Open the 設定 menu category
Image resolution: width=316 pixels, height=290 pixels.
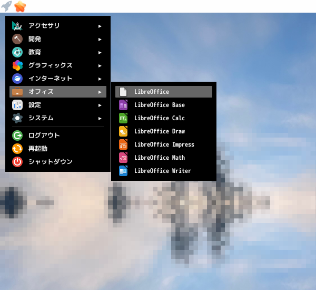[x=58, y=105]
